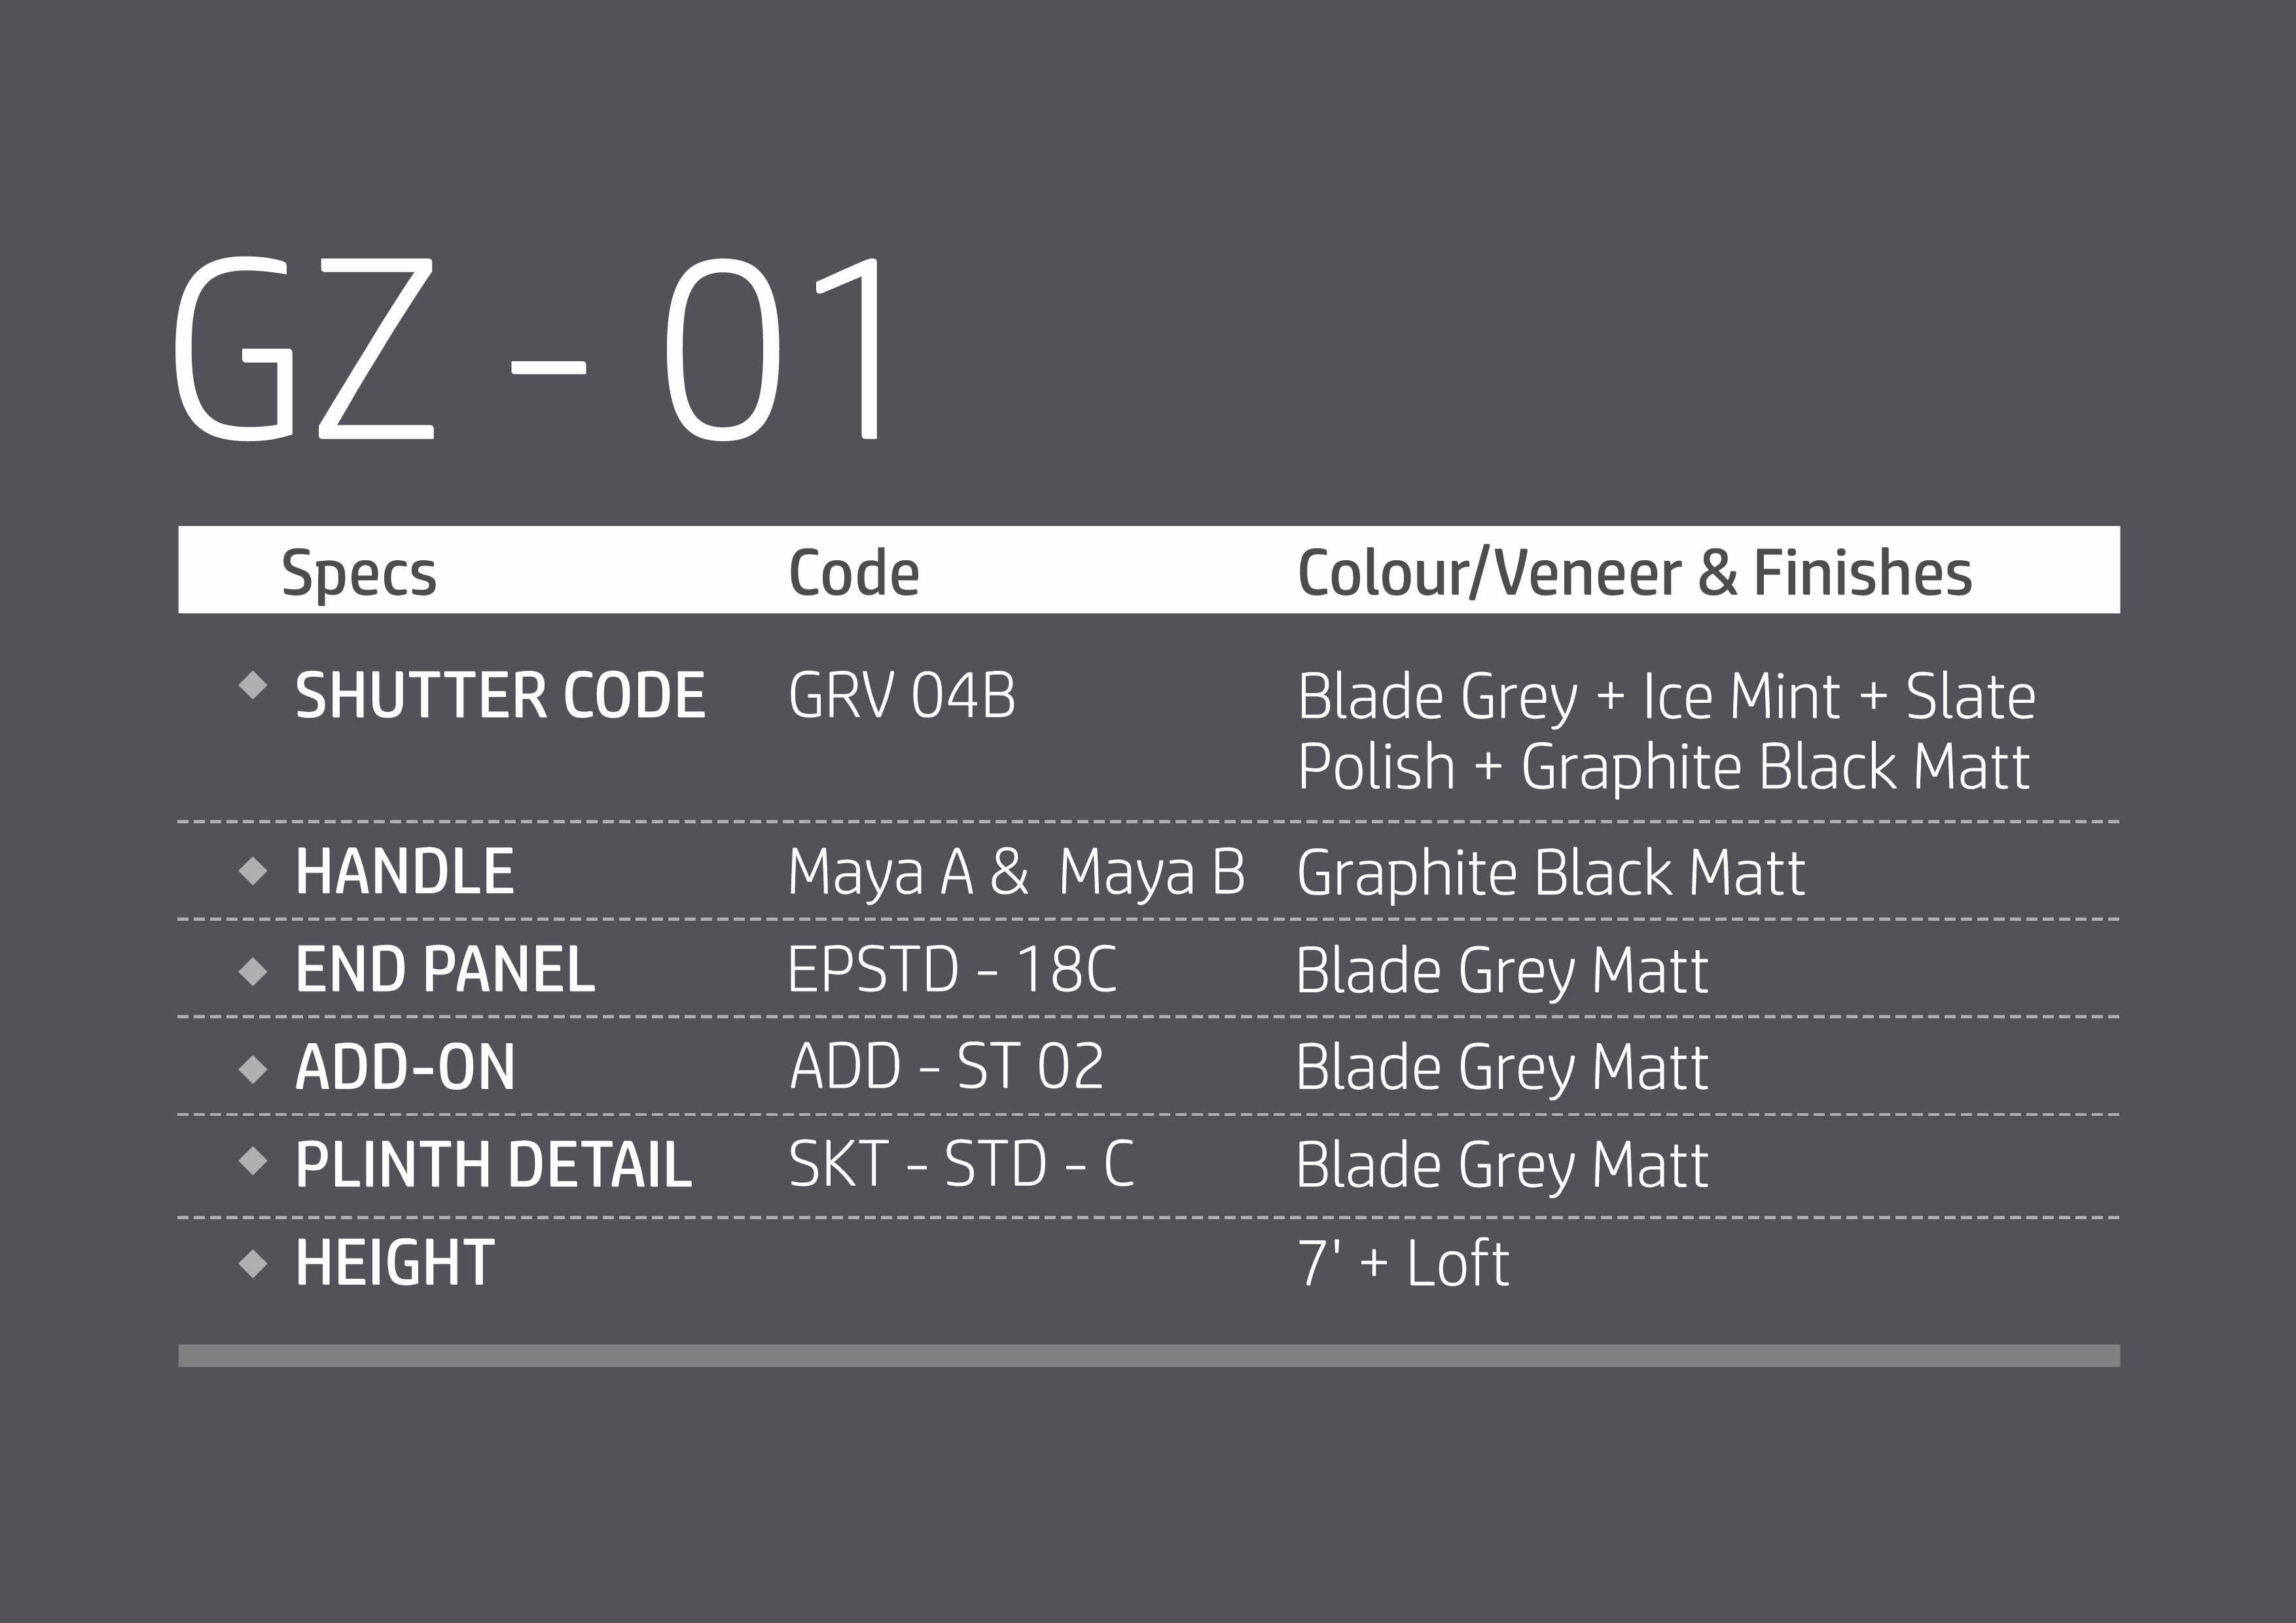Select the diamond bullet next to ADD-ON
The height and width of the screenshot is (1623, 2296).
click(253, 1069)
